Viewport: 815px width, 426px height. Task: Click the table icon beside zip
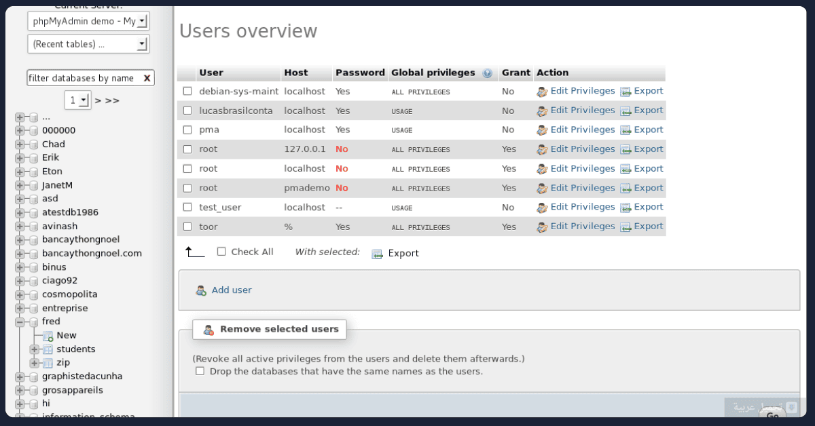pyautogui.click(x=48, y=363)
